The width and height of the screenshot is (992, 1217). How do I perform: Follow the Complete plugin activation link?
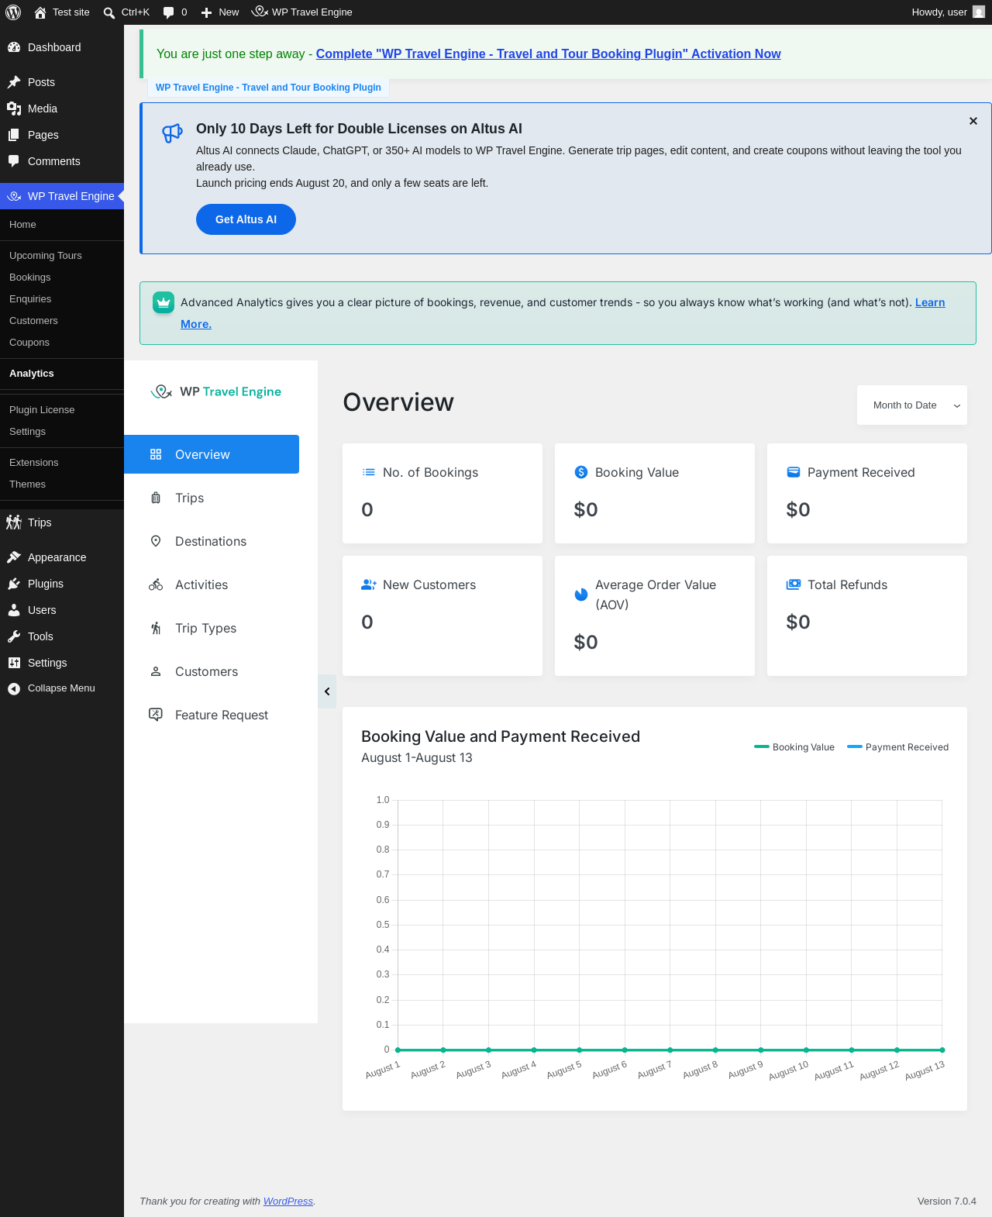pyautogui.click(x=548, y=54)
